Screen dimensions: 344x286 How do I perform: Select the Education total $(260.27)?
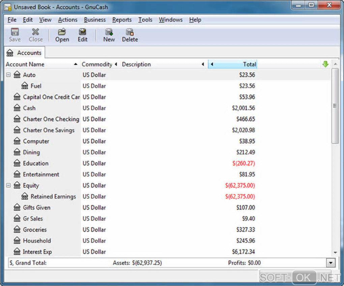pos(243,163)
